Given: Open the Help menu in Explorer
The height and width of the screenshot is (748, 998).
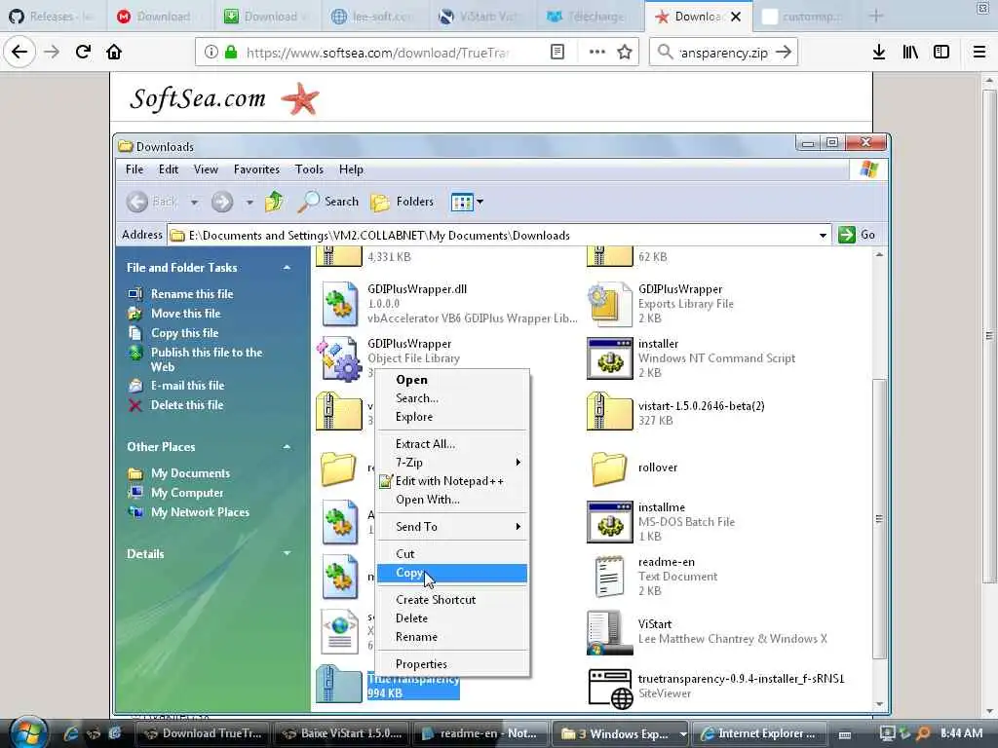Looking at the screenshot, I should pos(351,169).
